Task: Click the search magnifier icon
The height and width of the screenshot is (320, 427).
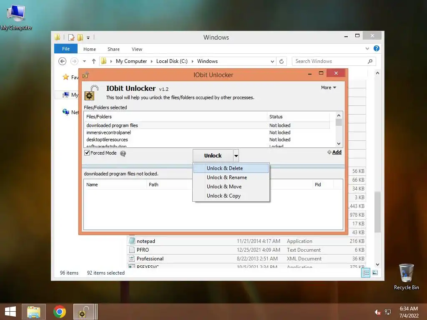Action: (370, 61)
